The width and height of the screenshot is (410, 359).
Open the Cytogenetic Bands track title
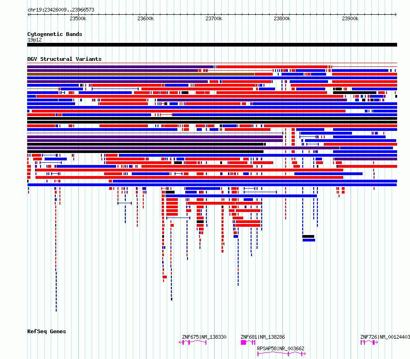click(55, 34)
